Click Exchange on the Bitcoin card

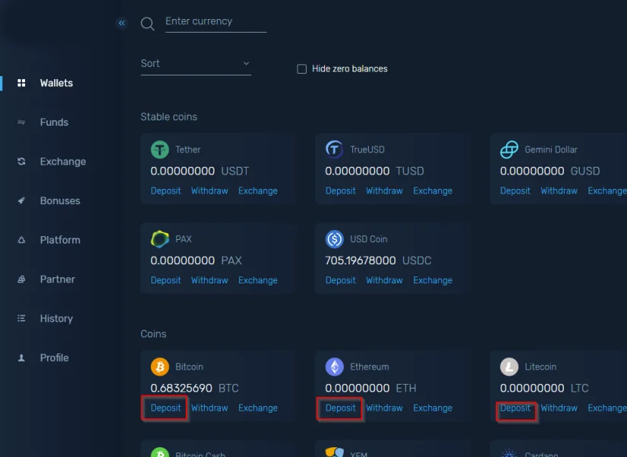(x=258, y=407)
